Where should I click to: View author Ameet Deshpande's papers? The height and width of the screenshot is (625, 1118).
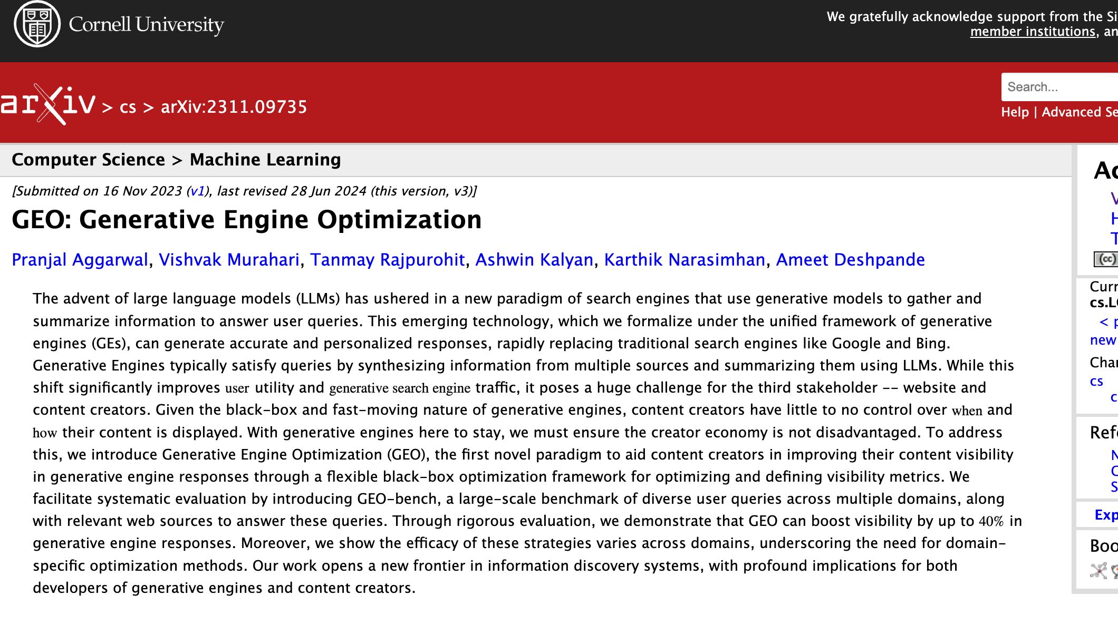(x=850, y=260)
